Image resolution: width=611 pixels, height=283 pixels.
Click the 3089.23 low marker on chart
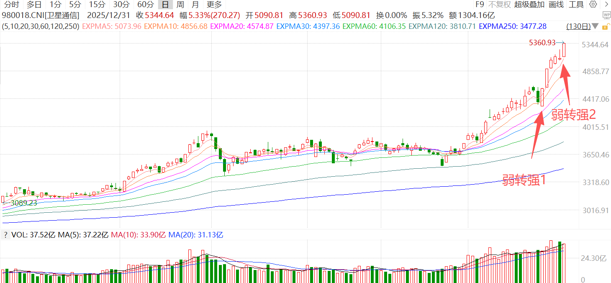coord(23,203)
